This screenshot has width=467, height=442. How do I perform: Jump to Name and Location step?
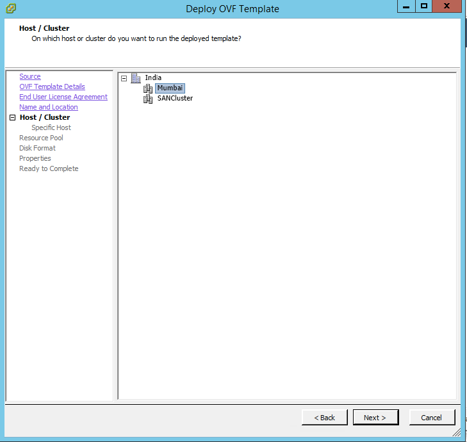tap(49, 107)
